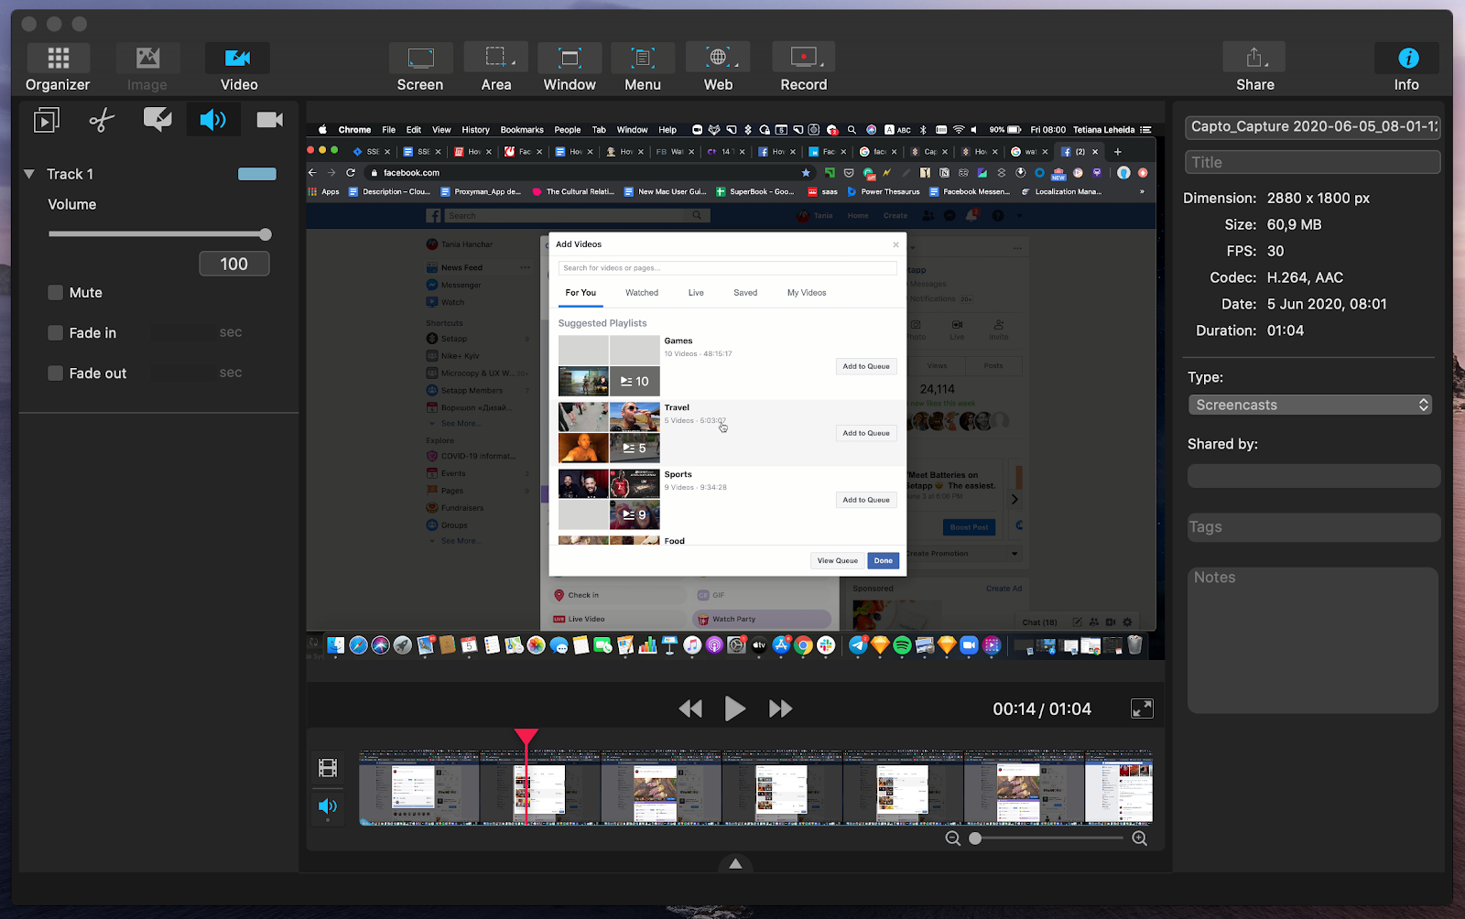Image resolution: width=1465 pixels, height=919 pixels.
Task: Click the Duration value 01:04
Action: 1286,330
